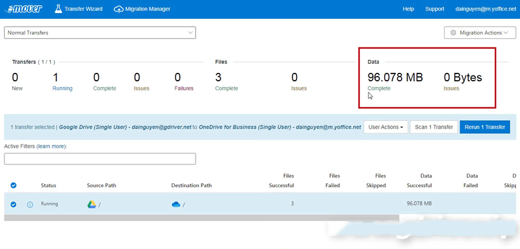
Task: Open the Migration Actions dropdown
Action: click(480, 33)
